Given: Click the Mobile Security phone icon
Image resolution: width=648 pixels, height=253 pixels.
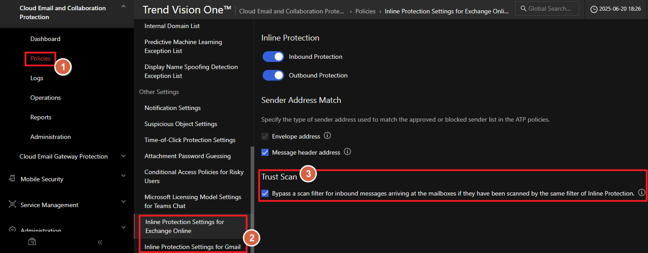Looking at the screenshot, I should click(12, 179).
